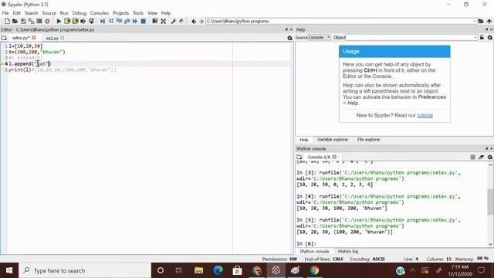
Task: Browse tabs icon in IPython console
Action: [299, 157]
